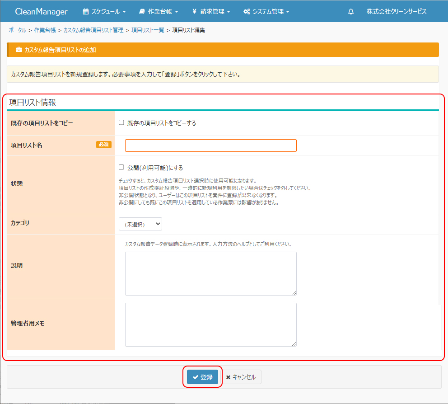Click the book icon beside 作業台帳
448x404 pixels.
142,12
